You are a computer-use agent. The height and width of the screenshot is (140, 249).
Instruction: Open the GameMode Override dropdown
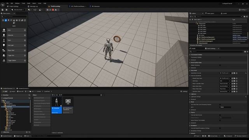coord(225,73)
